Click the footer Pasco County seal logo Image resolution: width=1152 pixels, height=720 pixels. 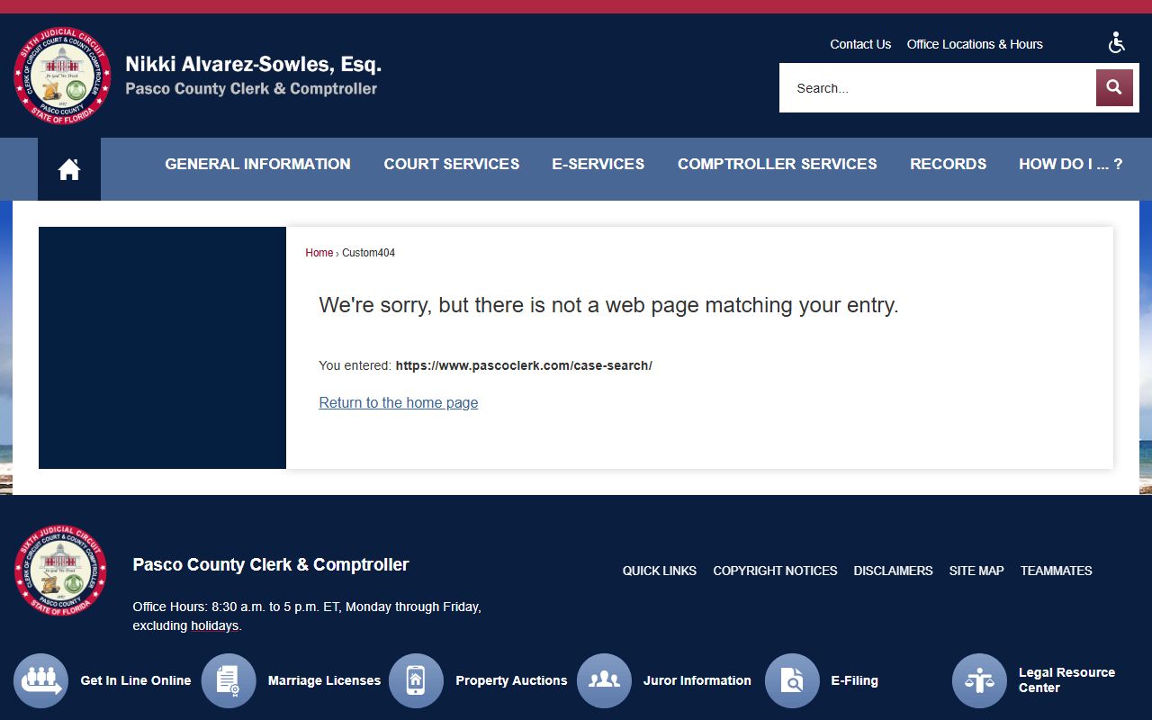(x=60, y=571)
